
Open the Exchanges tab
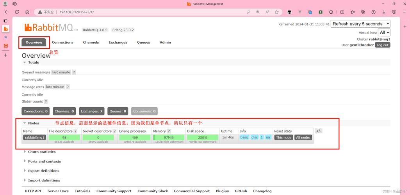pyautogui.click(x=118, y=43)
